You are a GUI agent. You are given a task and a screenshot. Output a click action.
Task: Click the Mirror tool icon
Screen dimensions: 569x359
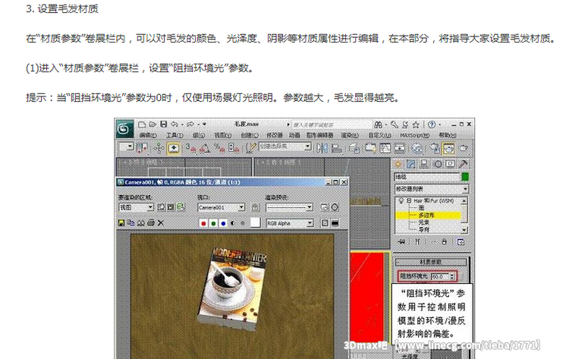tap(322, 148)
